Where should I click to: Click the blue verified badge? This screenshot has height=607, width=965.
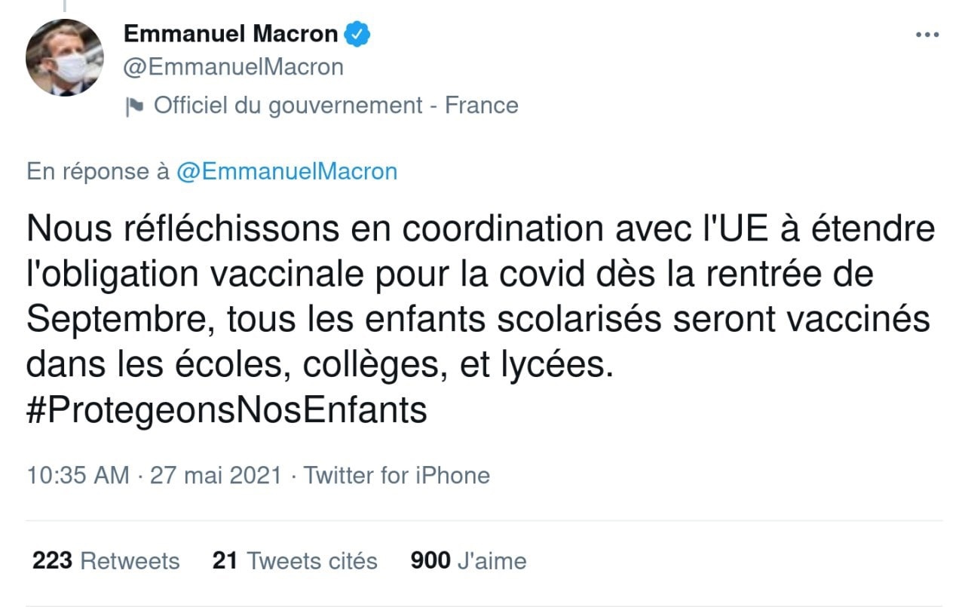[x=356, y=34]
